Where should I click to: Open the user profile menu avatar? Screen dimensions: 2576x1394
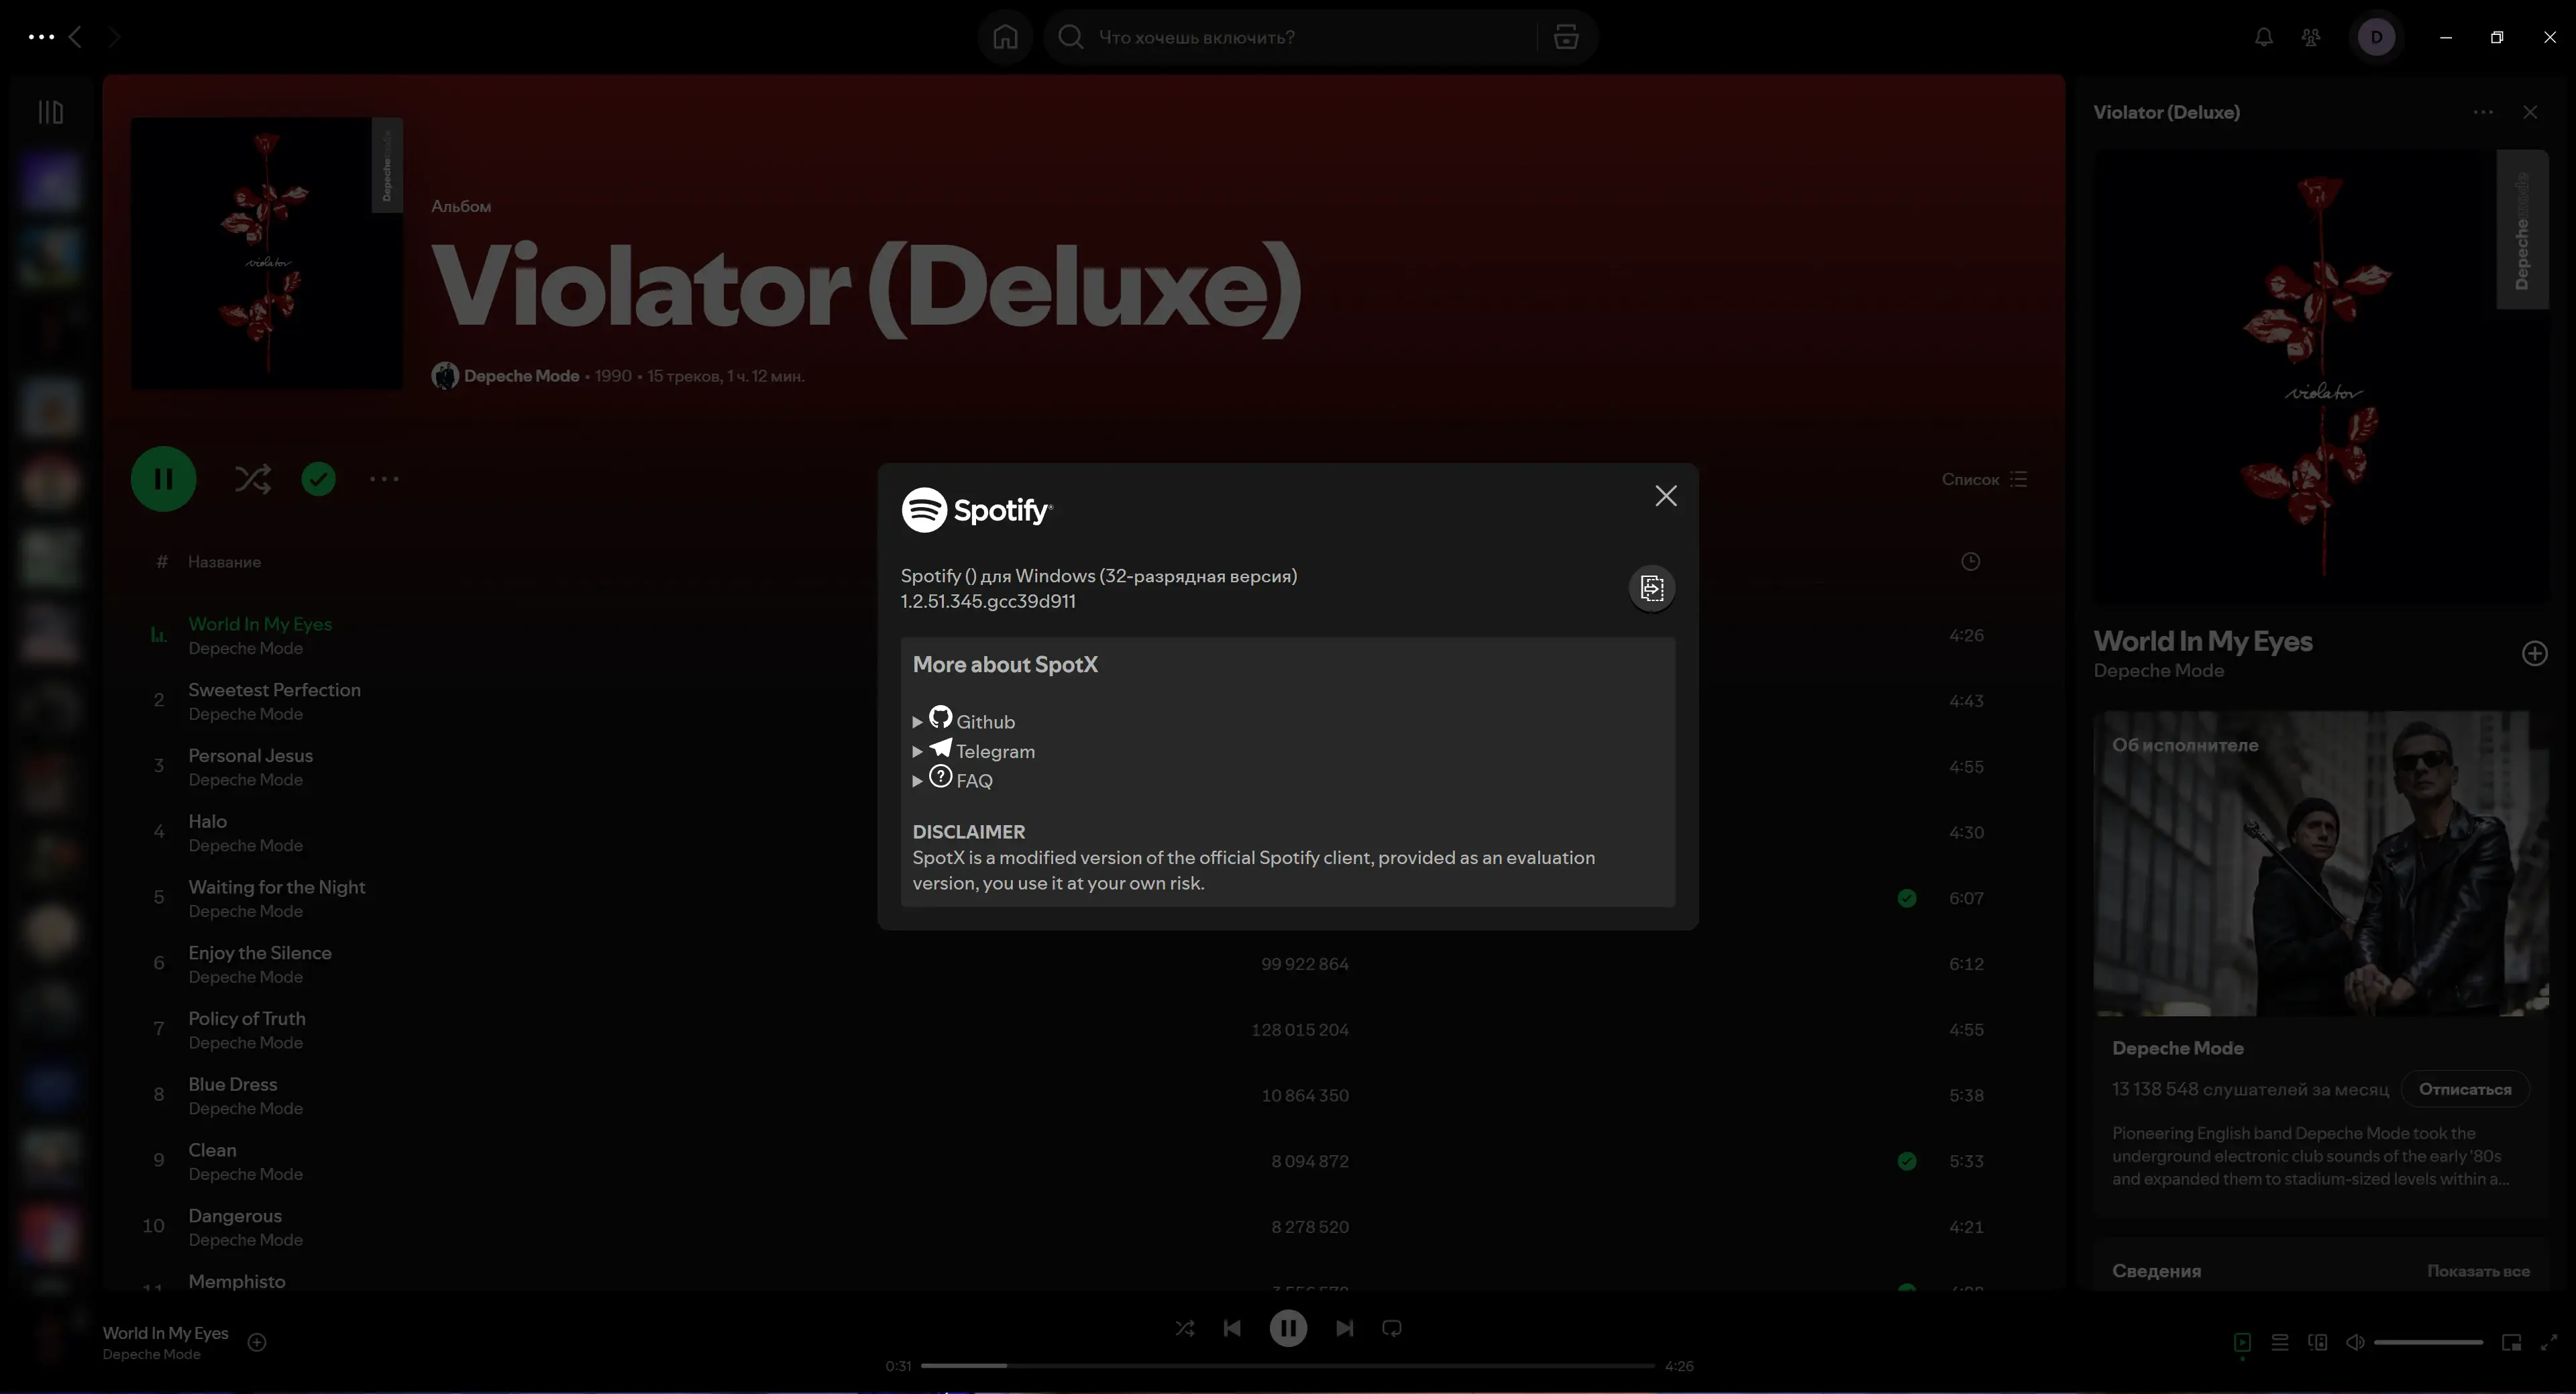[2376, 37]
